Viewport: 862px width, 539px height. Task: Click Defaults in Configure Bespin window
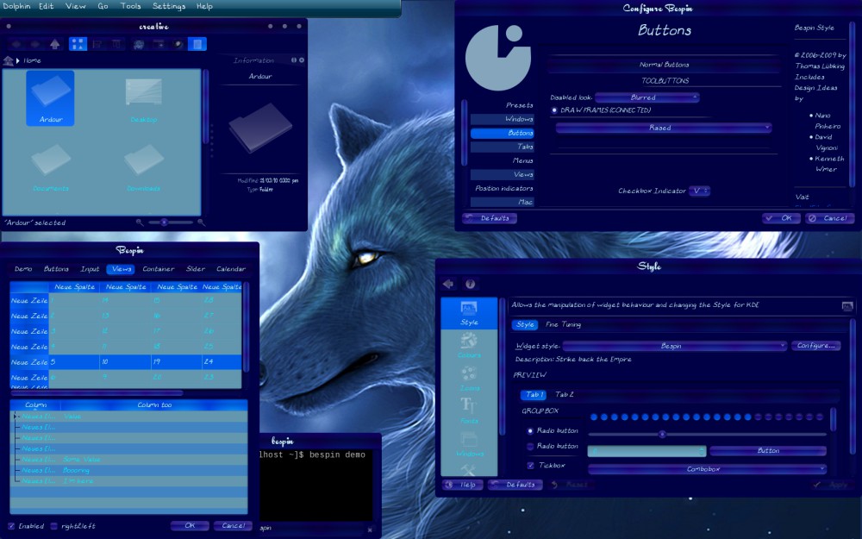[x=490, y=218]
